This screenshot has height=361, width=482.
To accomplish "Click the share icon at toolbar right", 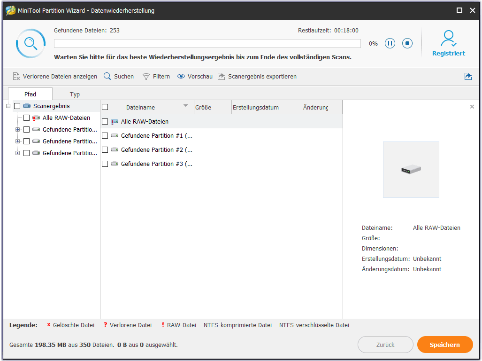I will click(468, 76).
